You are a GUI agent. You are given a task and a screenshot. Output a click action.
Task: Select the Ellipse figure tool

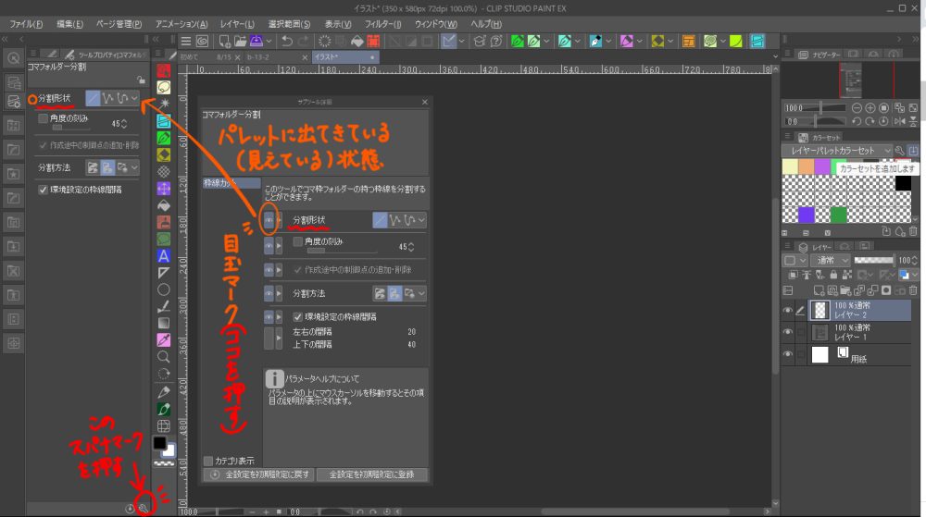coord(164,289)
